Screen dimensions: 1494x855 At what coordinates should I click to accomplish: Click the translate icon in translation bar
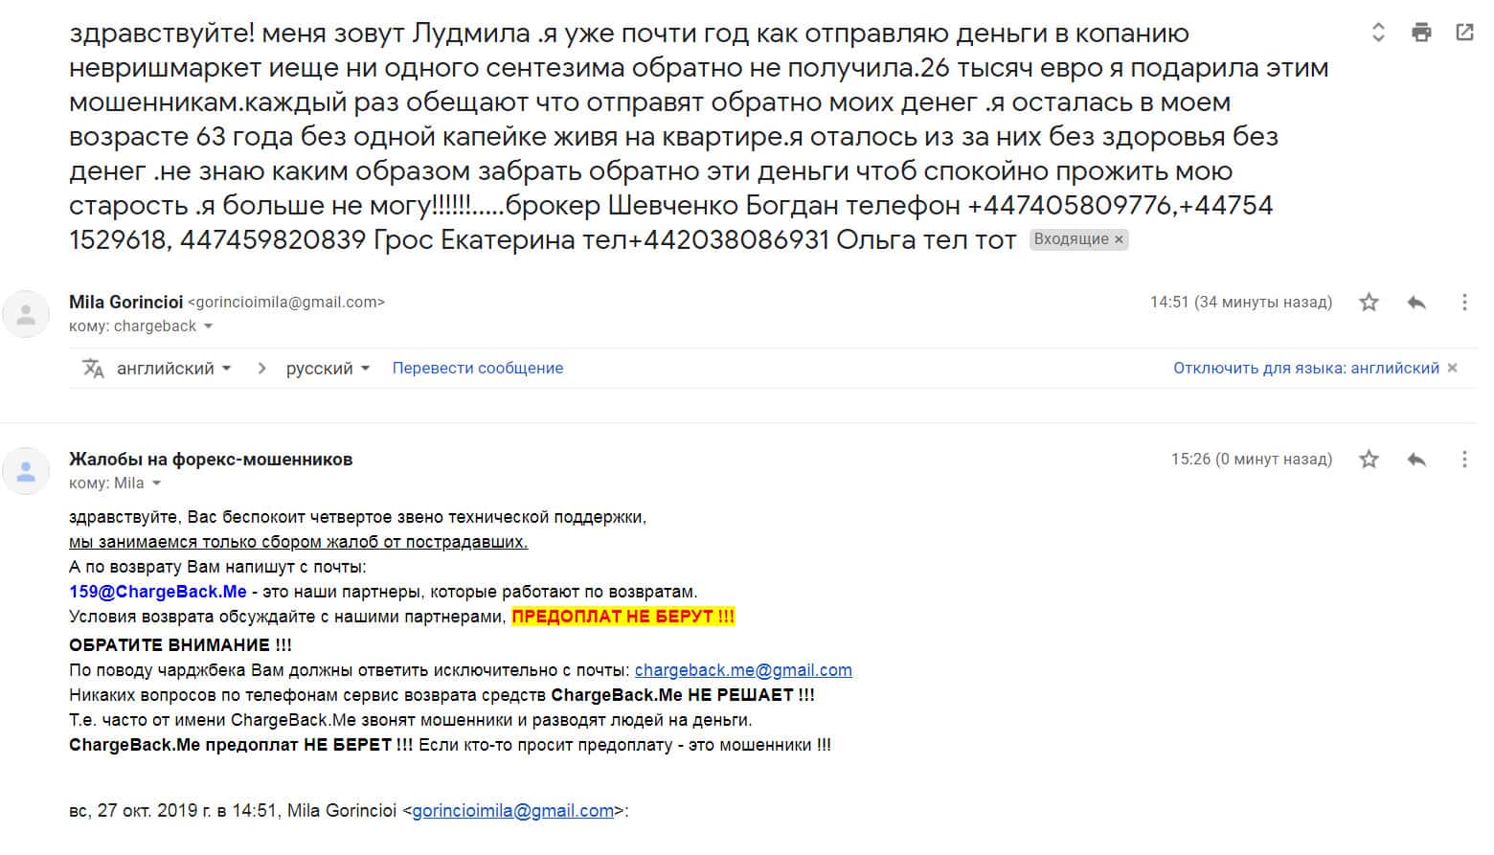[93, 369]
